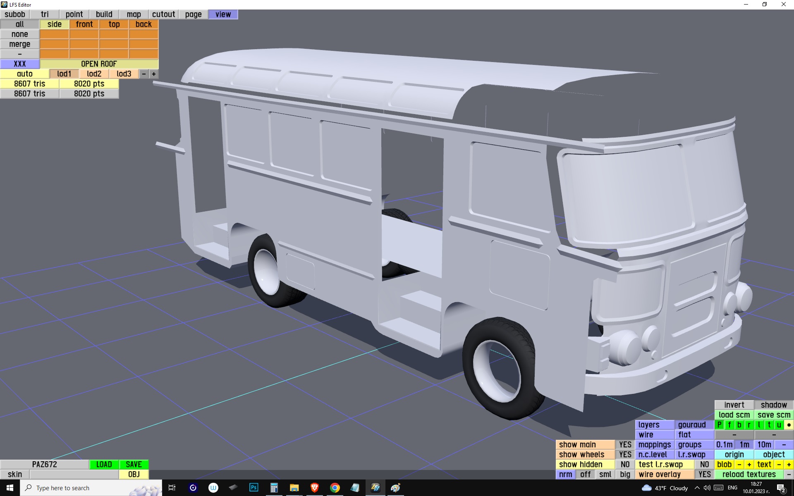Click the Task View taskbar icon
The width and height of the screenshot is (794, 496).
pos(172,488)
